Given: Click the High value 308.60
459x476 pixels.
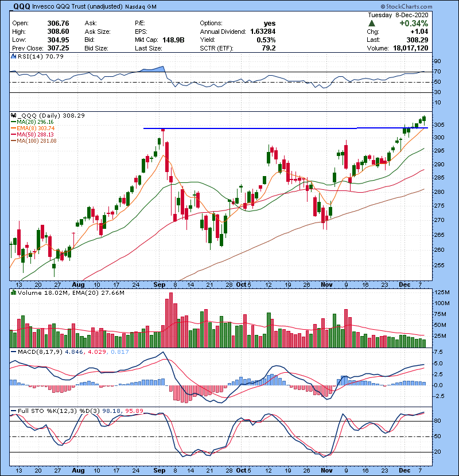Looking at the screenshot, I should (x=58, y=32).
